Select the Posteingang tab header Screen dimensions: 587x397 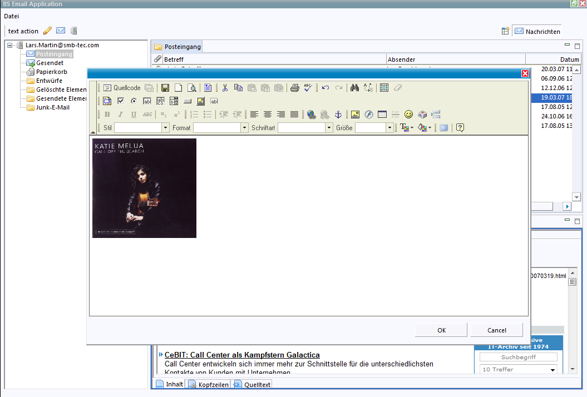177,47
